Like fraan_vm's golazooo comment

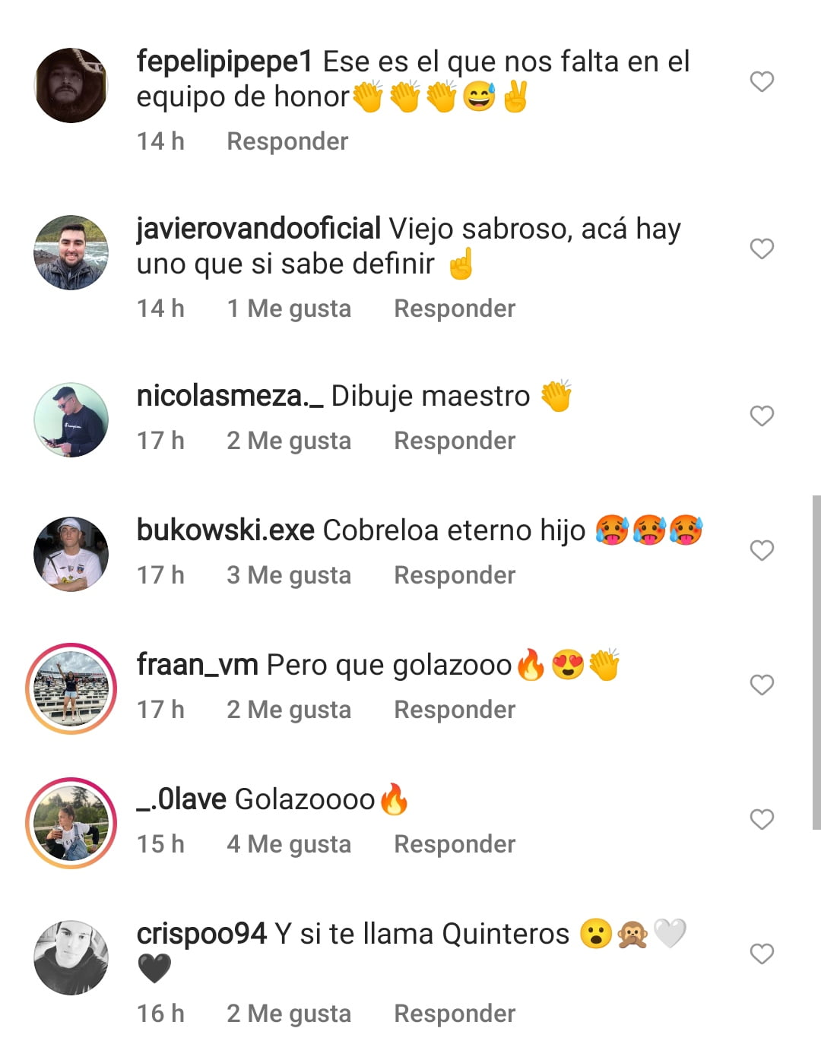(x=762, y=685)
